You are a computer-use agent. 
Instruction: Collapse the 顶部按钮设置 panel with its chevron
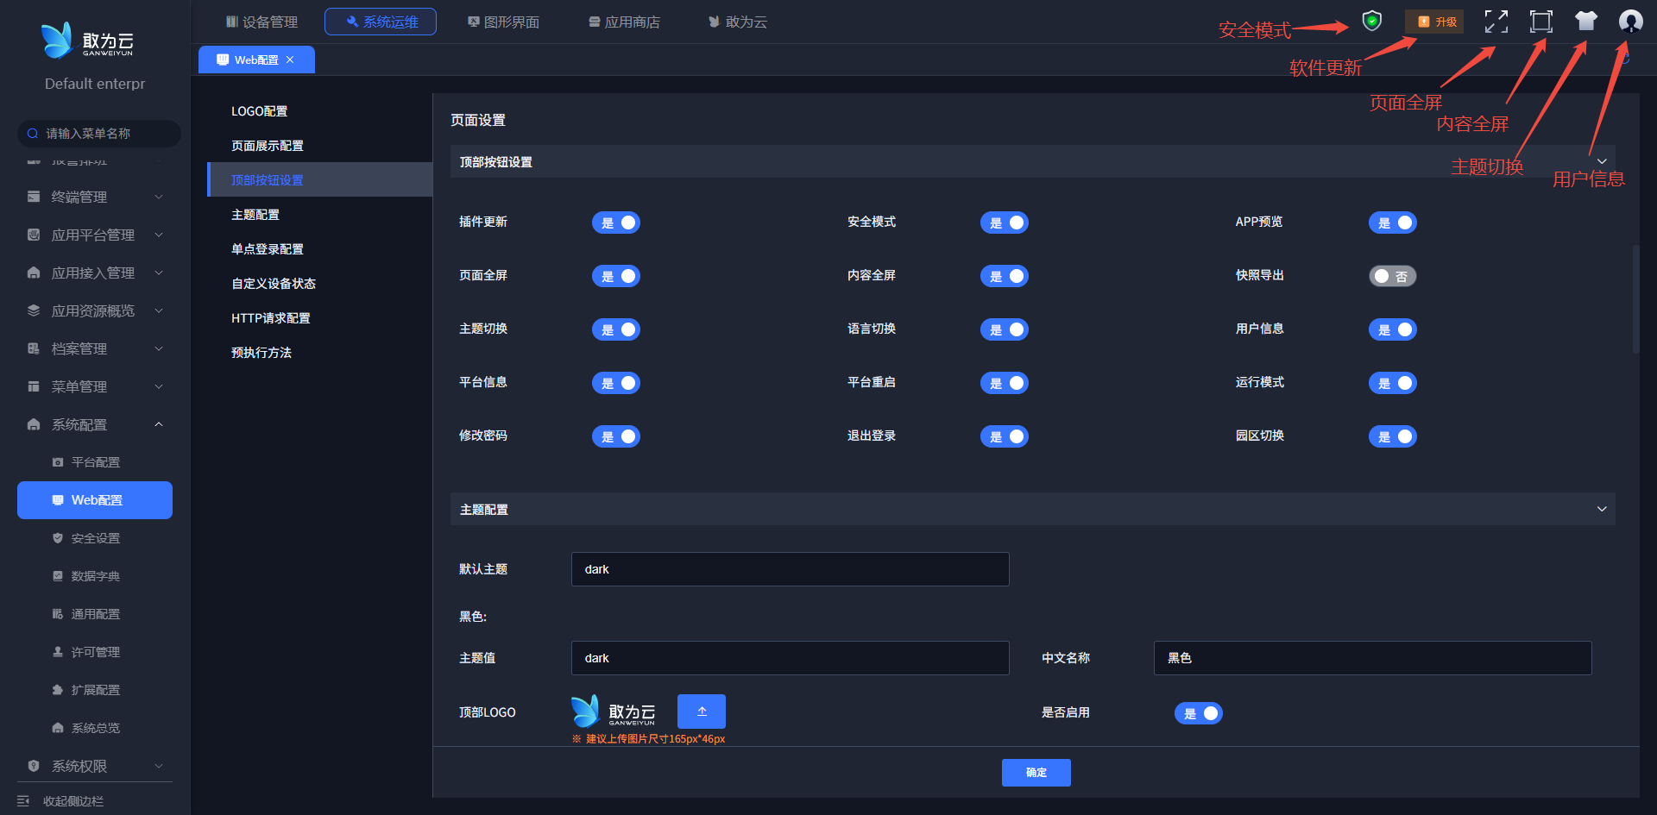[x=1602, y=161]
